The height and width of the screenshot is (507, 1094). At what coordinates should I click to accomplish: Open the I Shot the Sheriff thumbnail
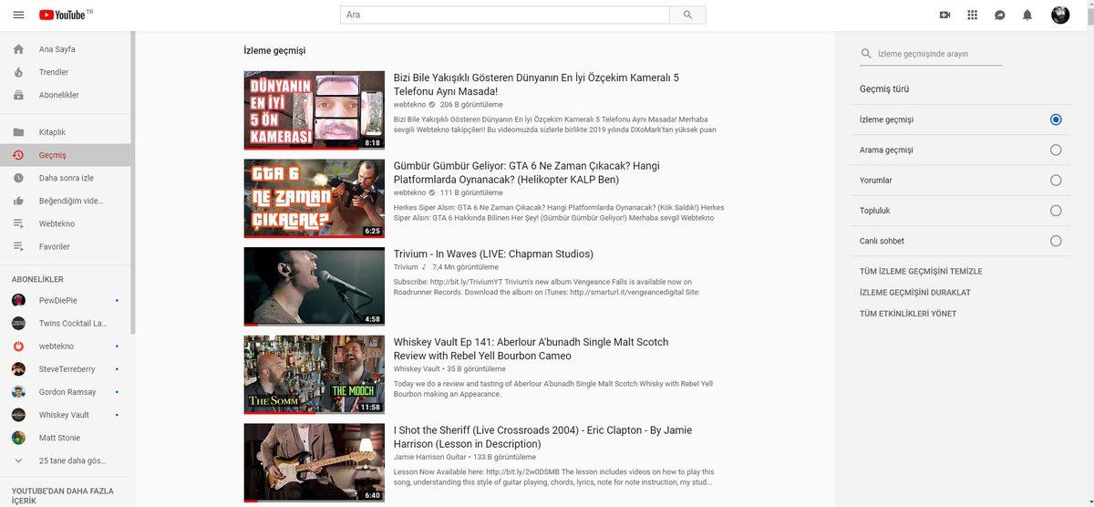coord(315,463)
